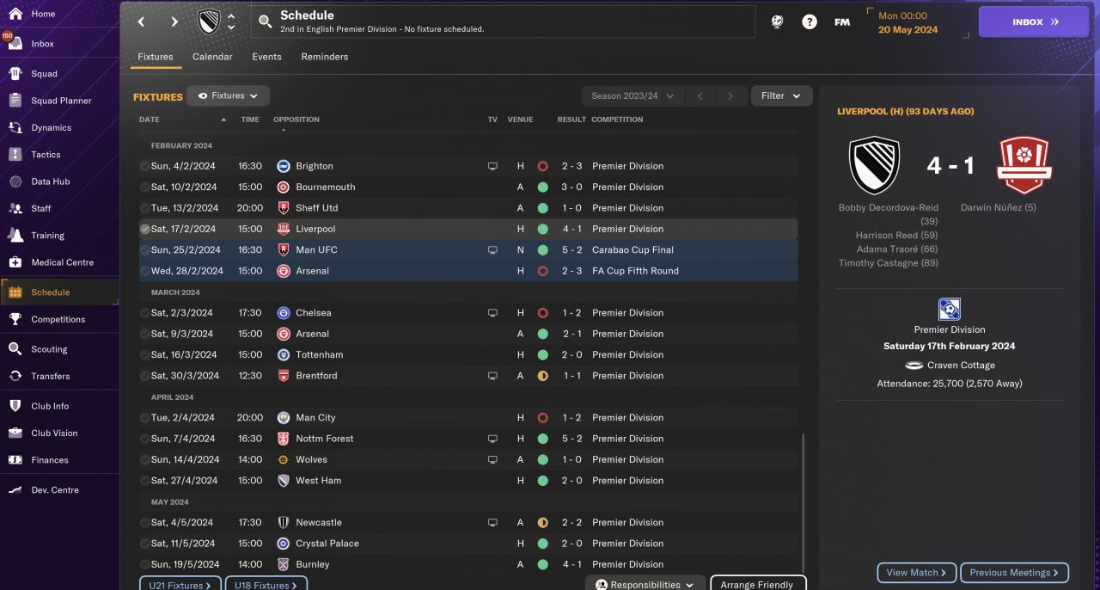
Task: Toggle the selection circle for Arsenal FA Cup fixture
Action: (x=144, y=271)
